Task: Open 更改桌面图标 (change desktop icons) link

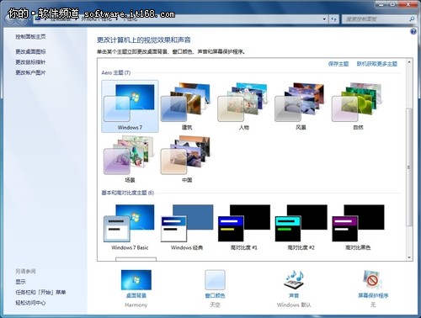Action: pos(30,51)
